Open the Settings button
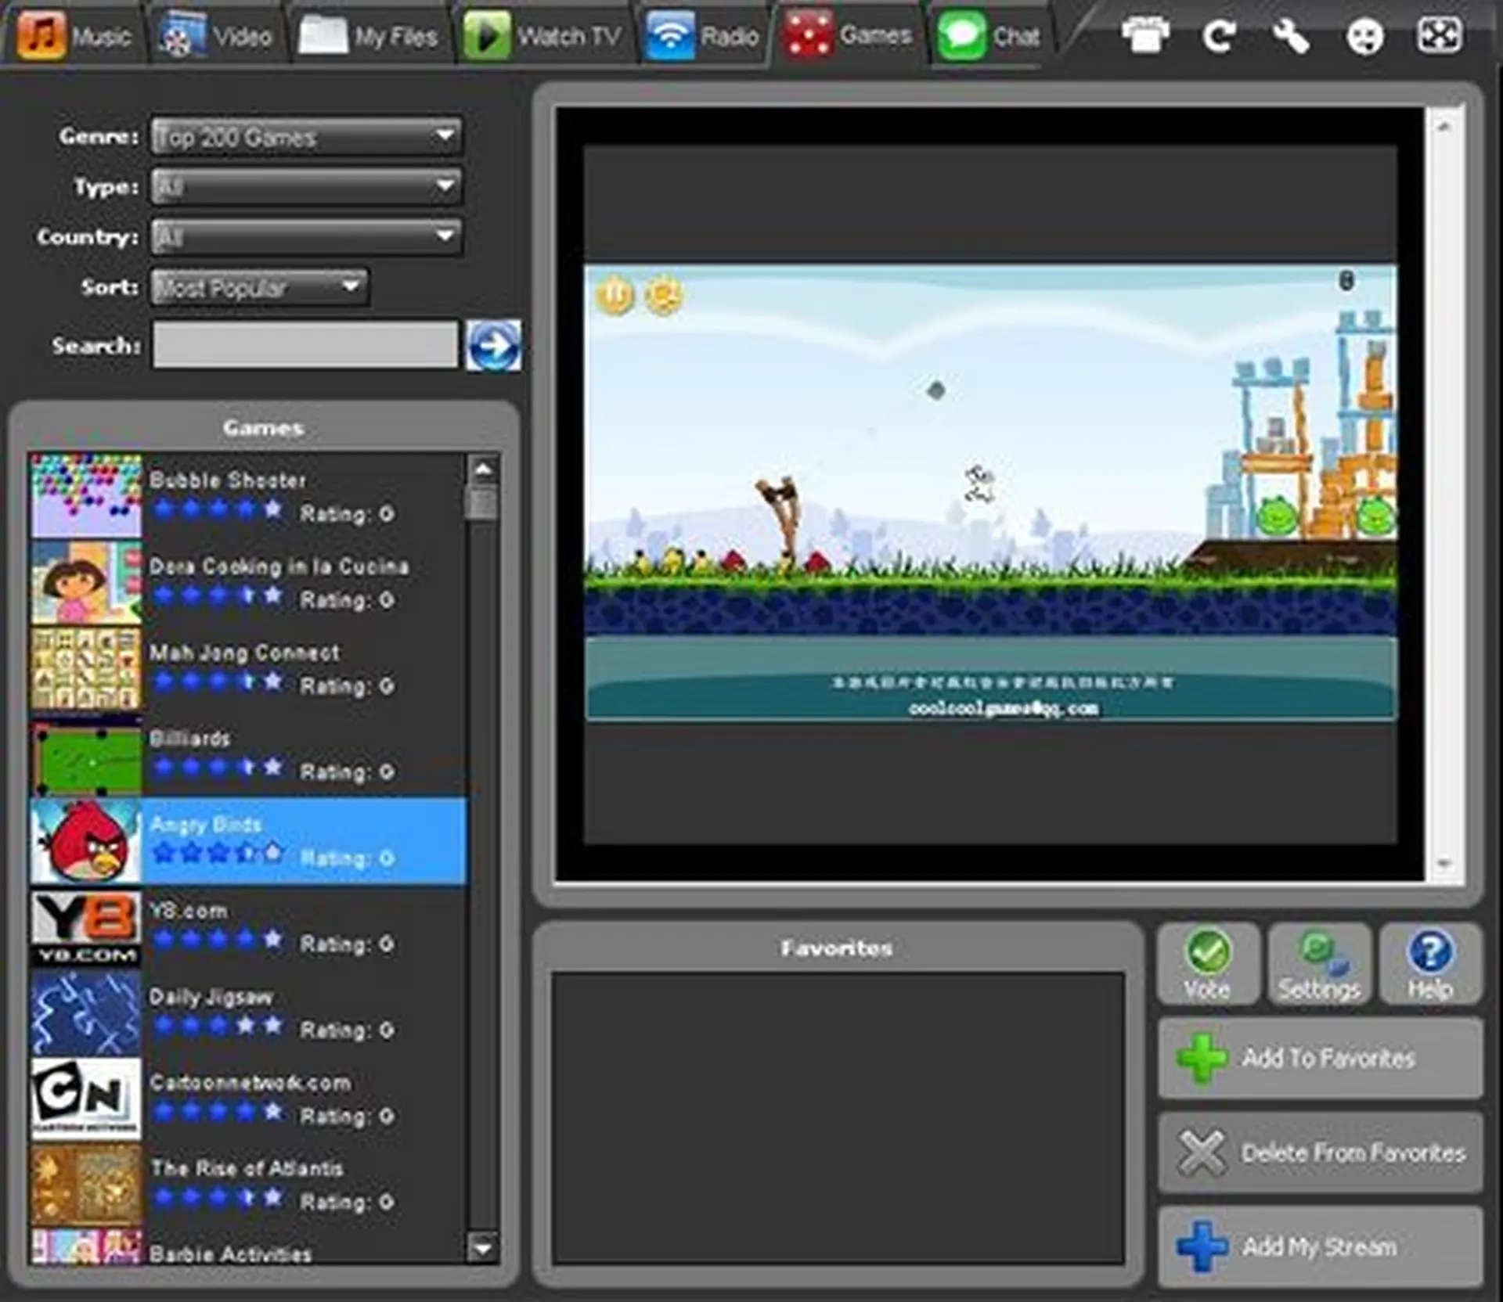The image size is (1503, 1302). tap(1320, 963)
